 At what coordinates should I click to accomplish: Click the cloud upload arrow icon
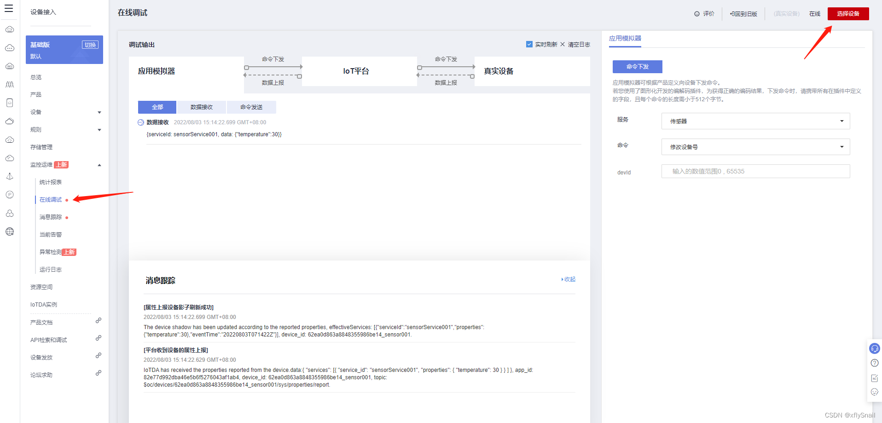point(10,140)
